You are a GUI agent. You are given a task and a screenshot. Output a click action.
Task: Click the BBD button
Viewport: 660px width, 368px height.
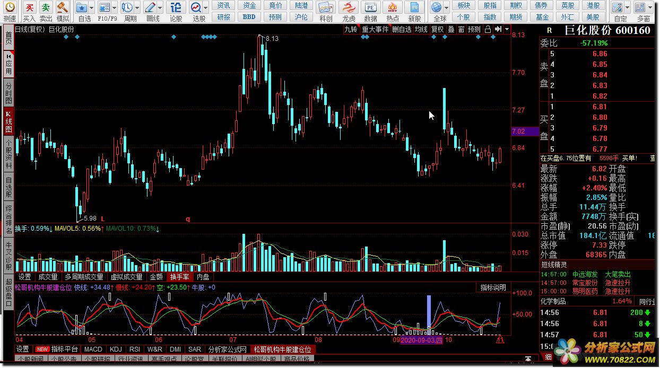coord(249,16)
